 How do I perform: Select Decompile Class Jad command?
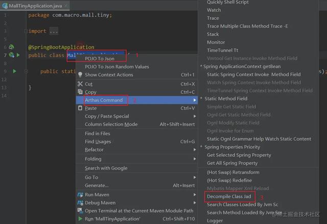[229, 196]
